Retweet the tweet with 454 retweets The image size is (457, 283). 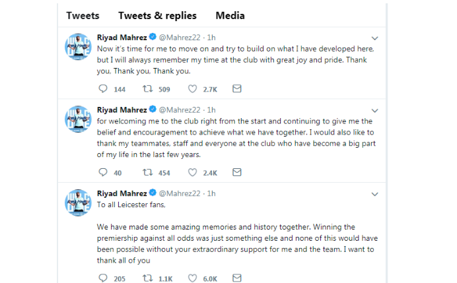(149, 173)
